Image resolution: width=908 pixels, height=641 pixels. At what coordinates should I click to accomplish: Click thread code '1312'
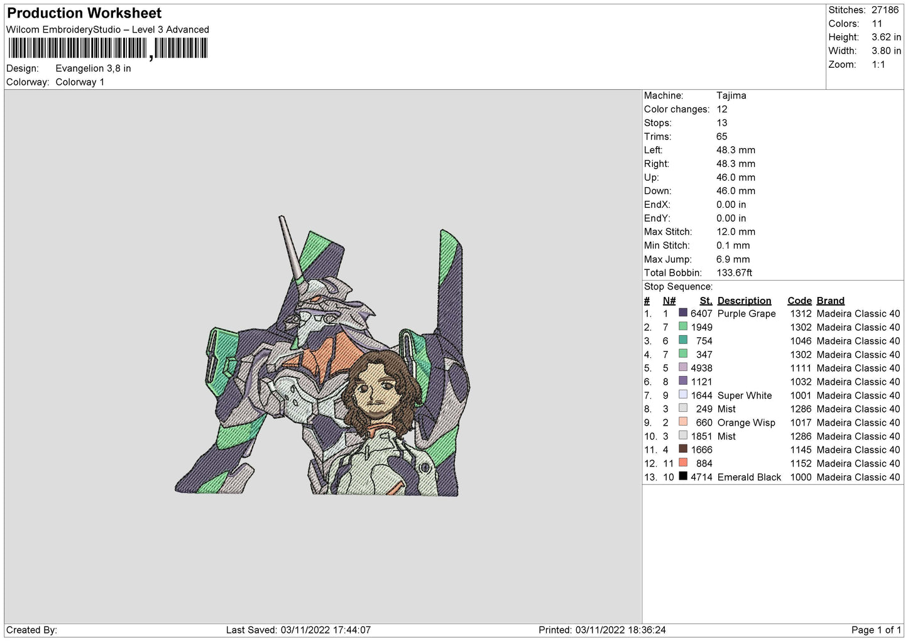[x=801, y=314]
